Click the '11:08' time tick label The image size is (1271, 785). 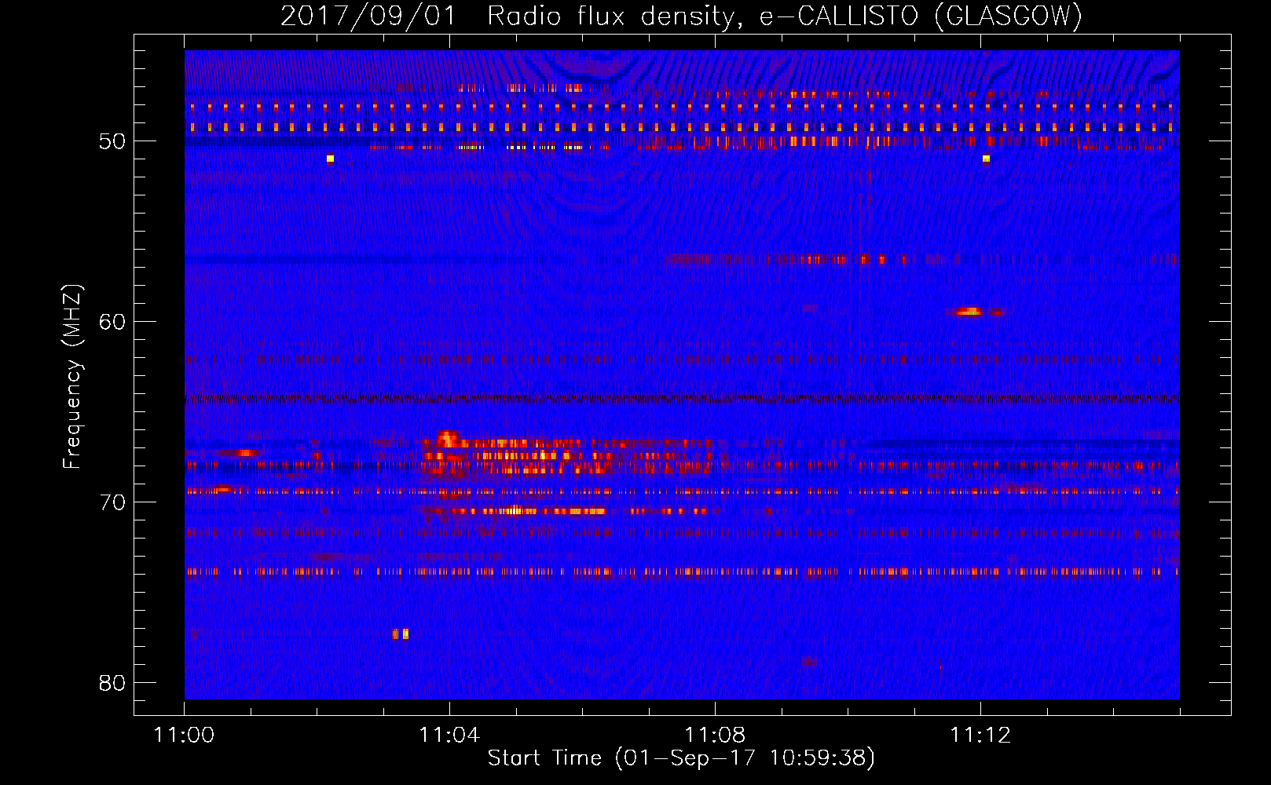715,736
